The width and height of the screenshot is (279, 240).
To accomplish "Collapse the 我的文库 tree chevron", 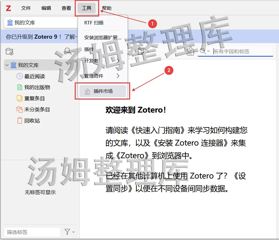I will 7,65.
